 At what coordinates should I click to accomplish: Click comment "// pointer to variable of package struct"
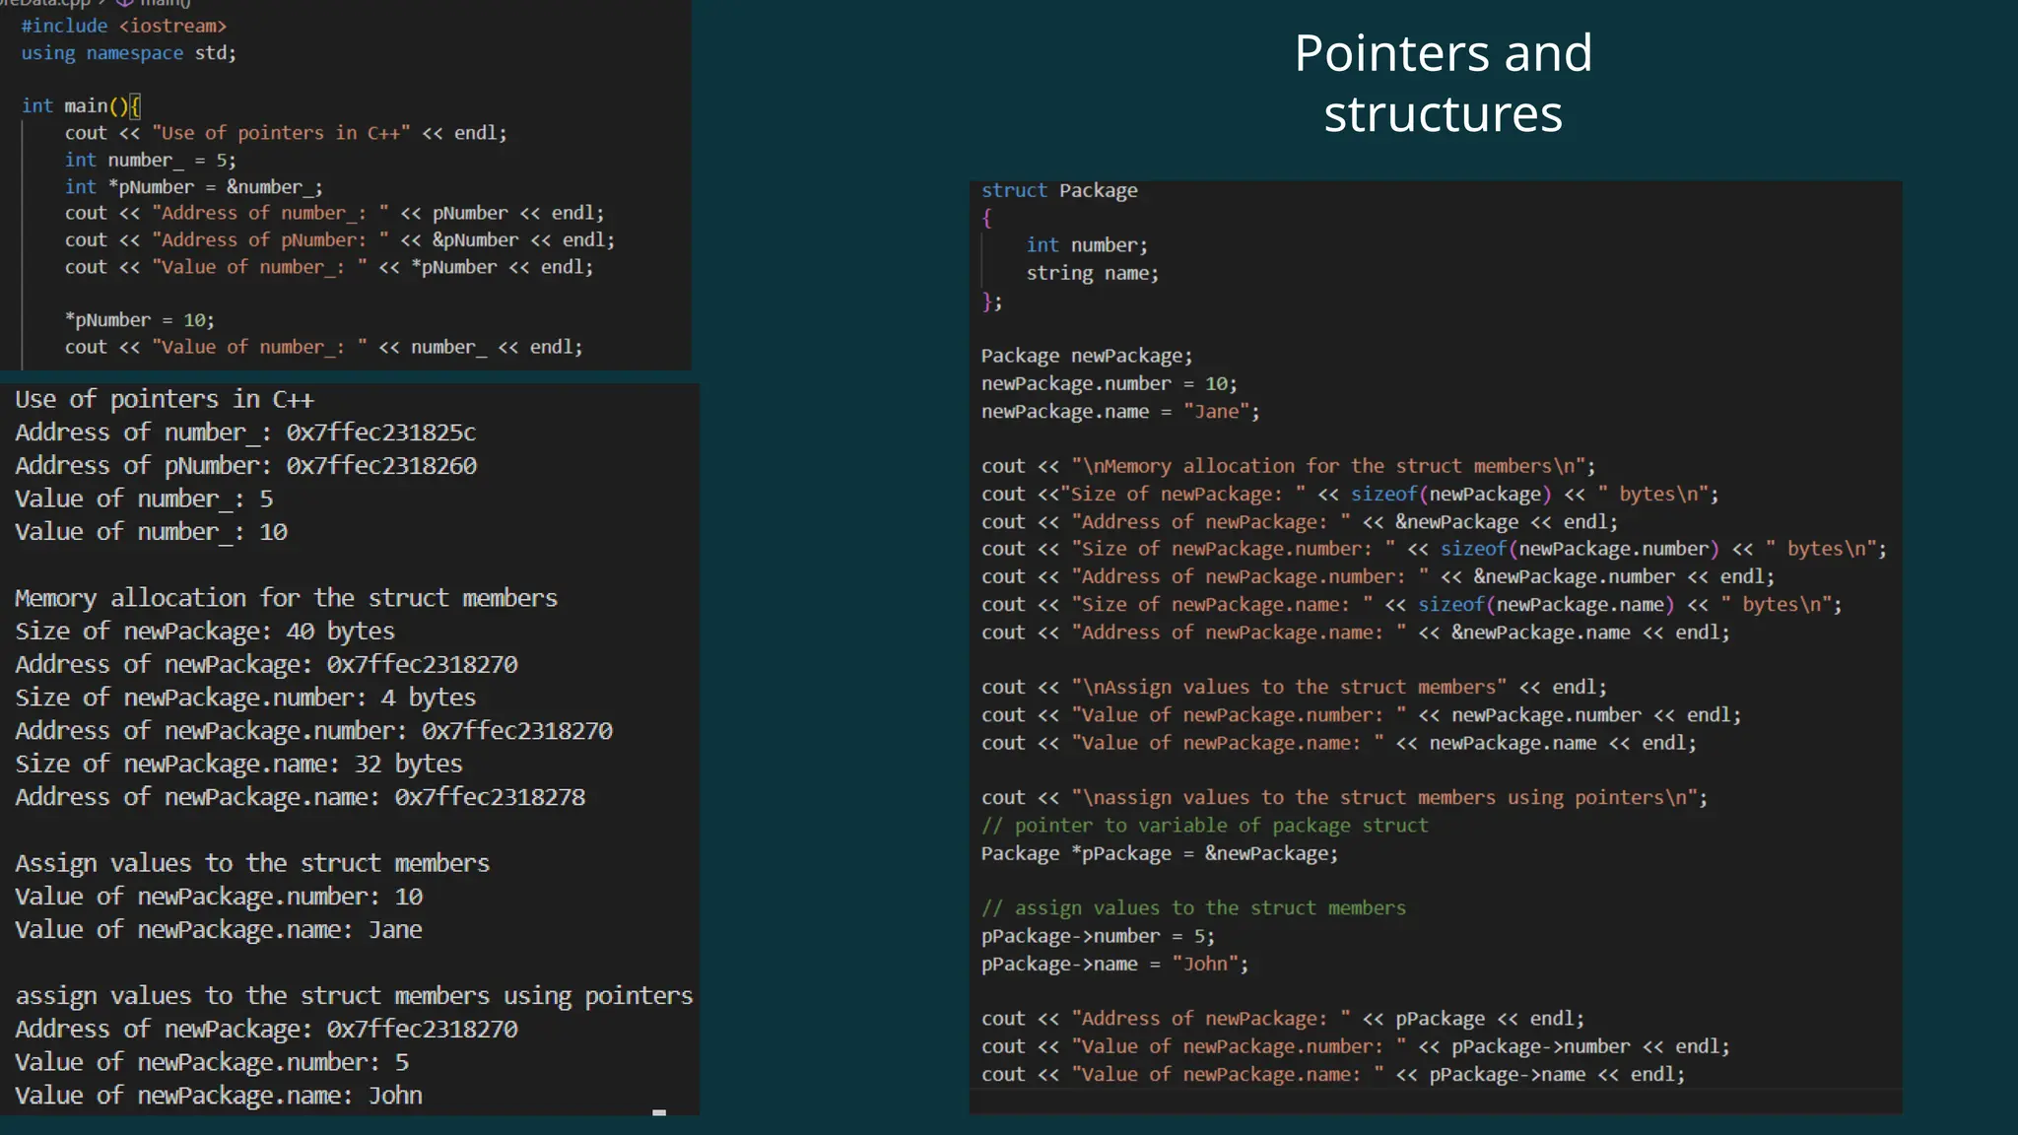[1204, 826]
